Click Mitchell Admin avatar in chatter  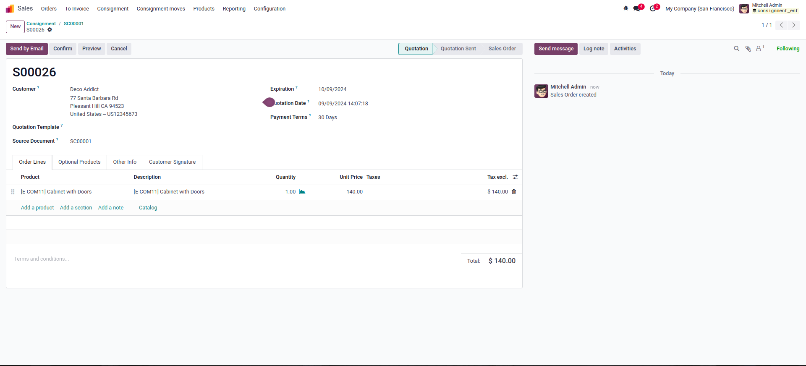click(541, 91)
